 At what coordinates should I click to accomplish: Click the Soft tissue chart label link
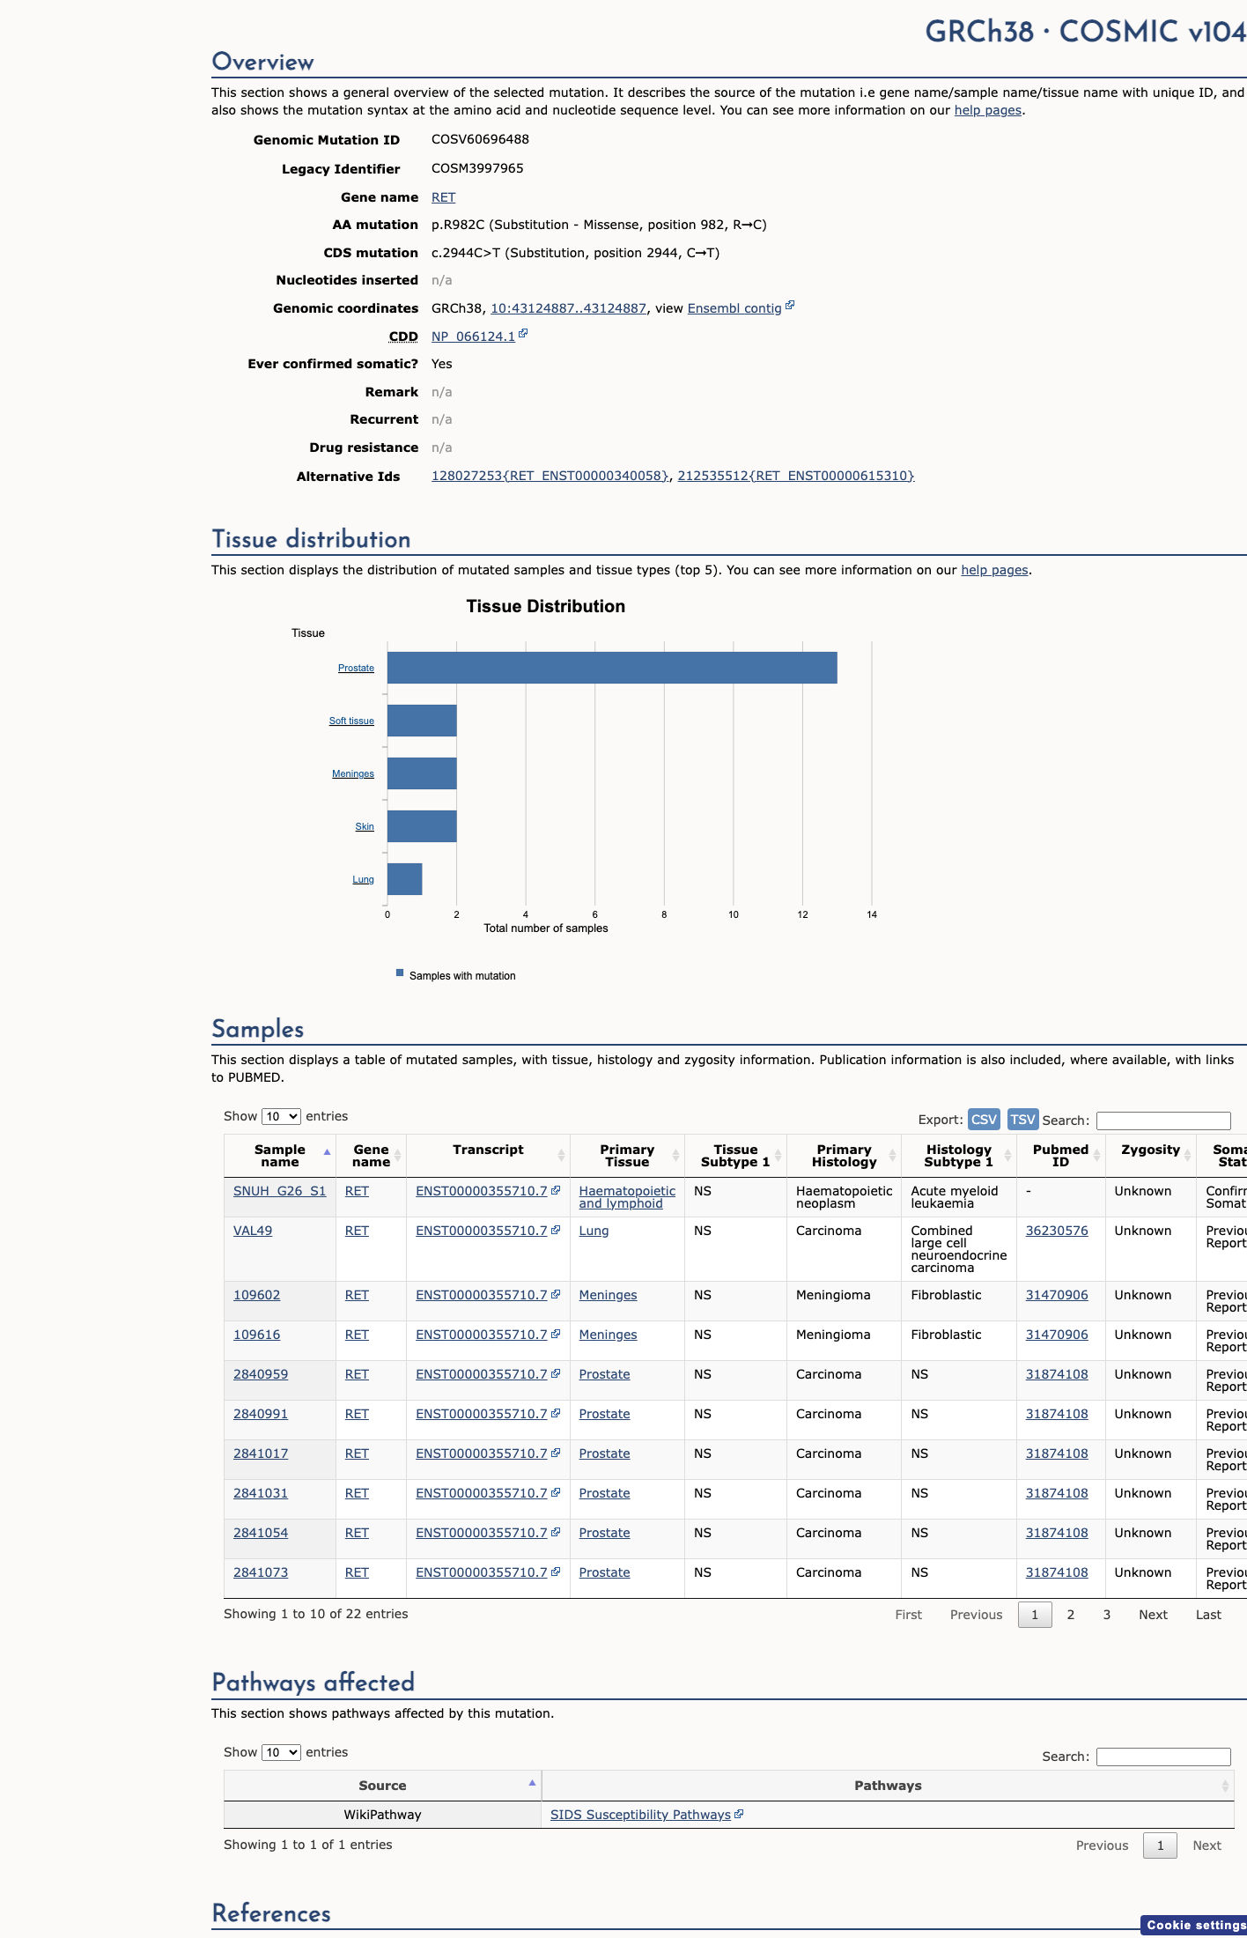(351, 721)
